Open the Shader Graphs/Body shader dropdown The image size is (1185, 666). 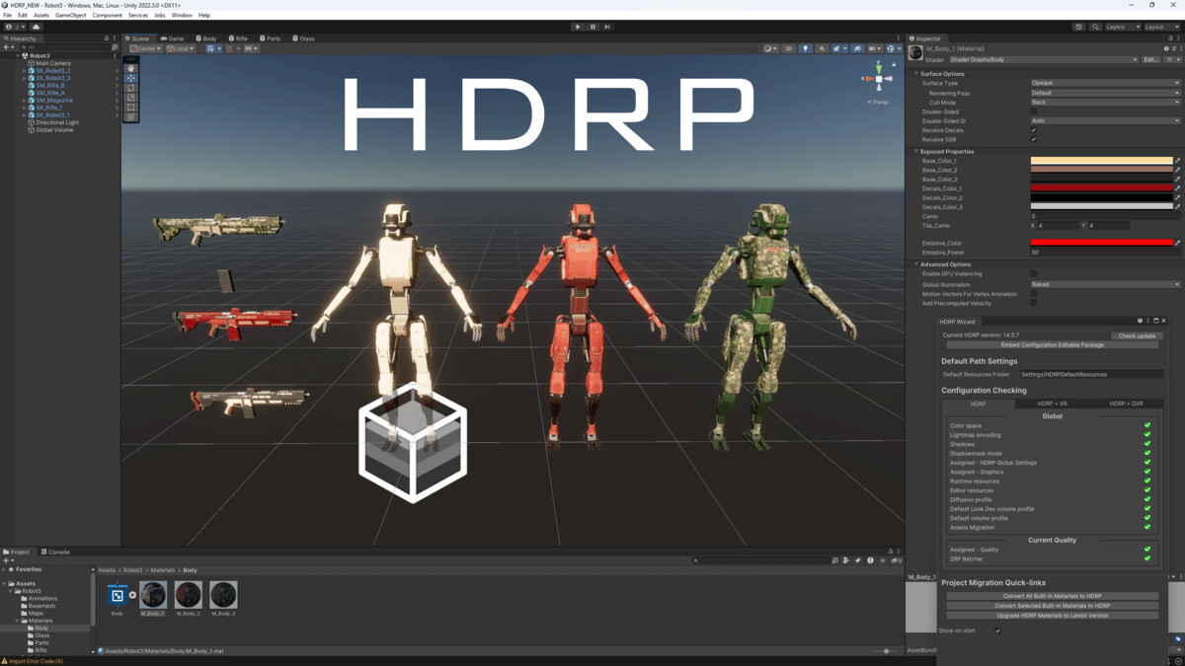[x=1044, y=59]
